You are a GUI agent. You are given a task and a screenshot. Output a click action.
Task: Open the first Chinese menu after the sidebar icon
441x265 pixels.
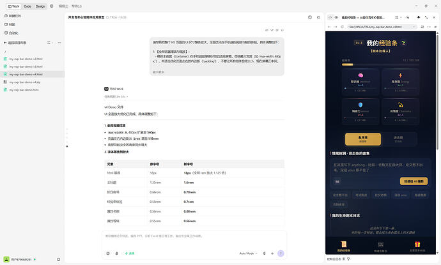63,6
